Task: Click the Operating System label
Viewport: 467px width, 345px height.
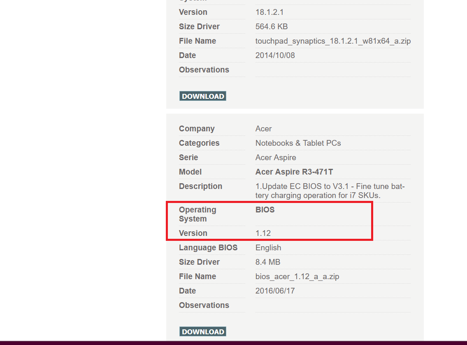Action: click(x=197, y=214)
